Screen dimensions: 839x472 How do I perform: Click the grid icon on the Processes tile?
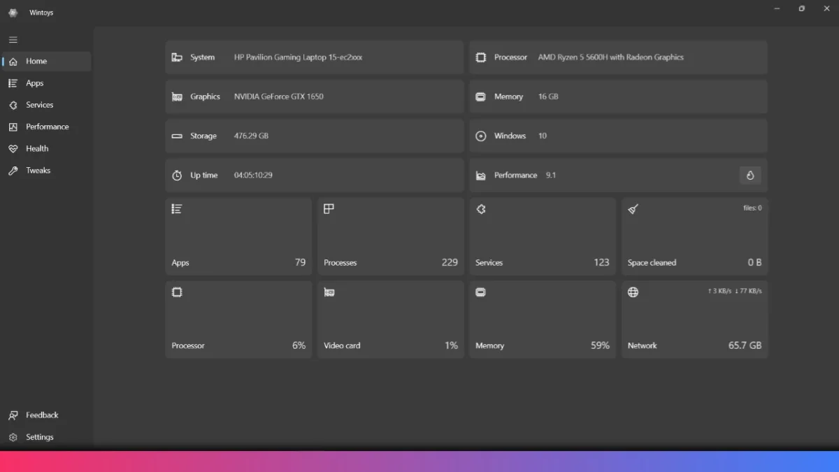click(x=329, y=208)
